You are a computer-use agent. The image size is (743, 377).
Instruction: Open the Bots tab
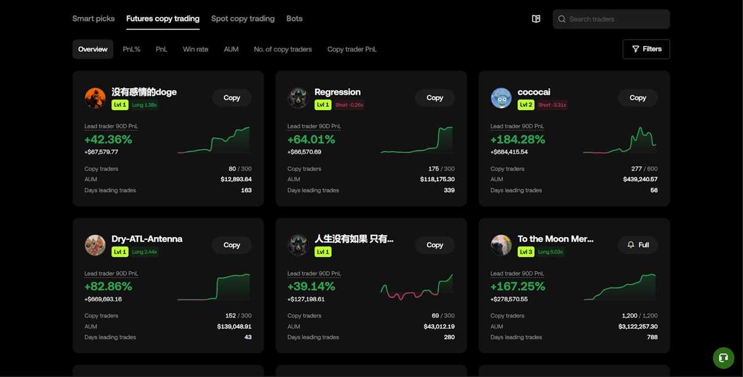(x=294, y=18)
